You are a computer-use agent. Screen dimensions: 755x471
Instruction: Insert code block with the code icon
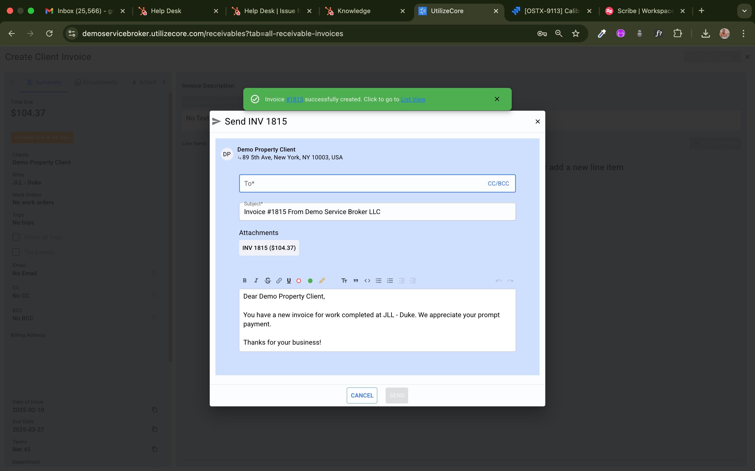367,280
